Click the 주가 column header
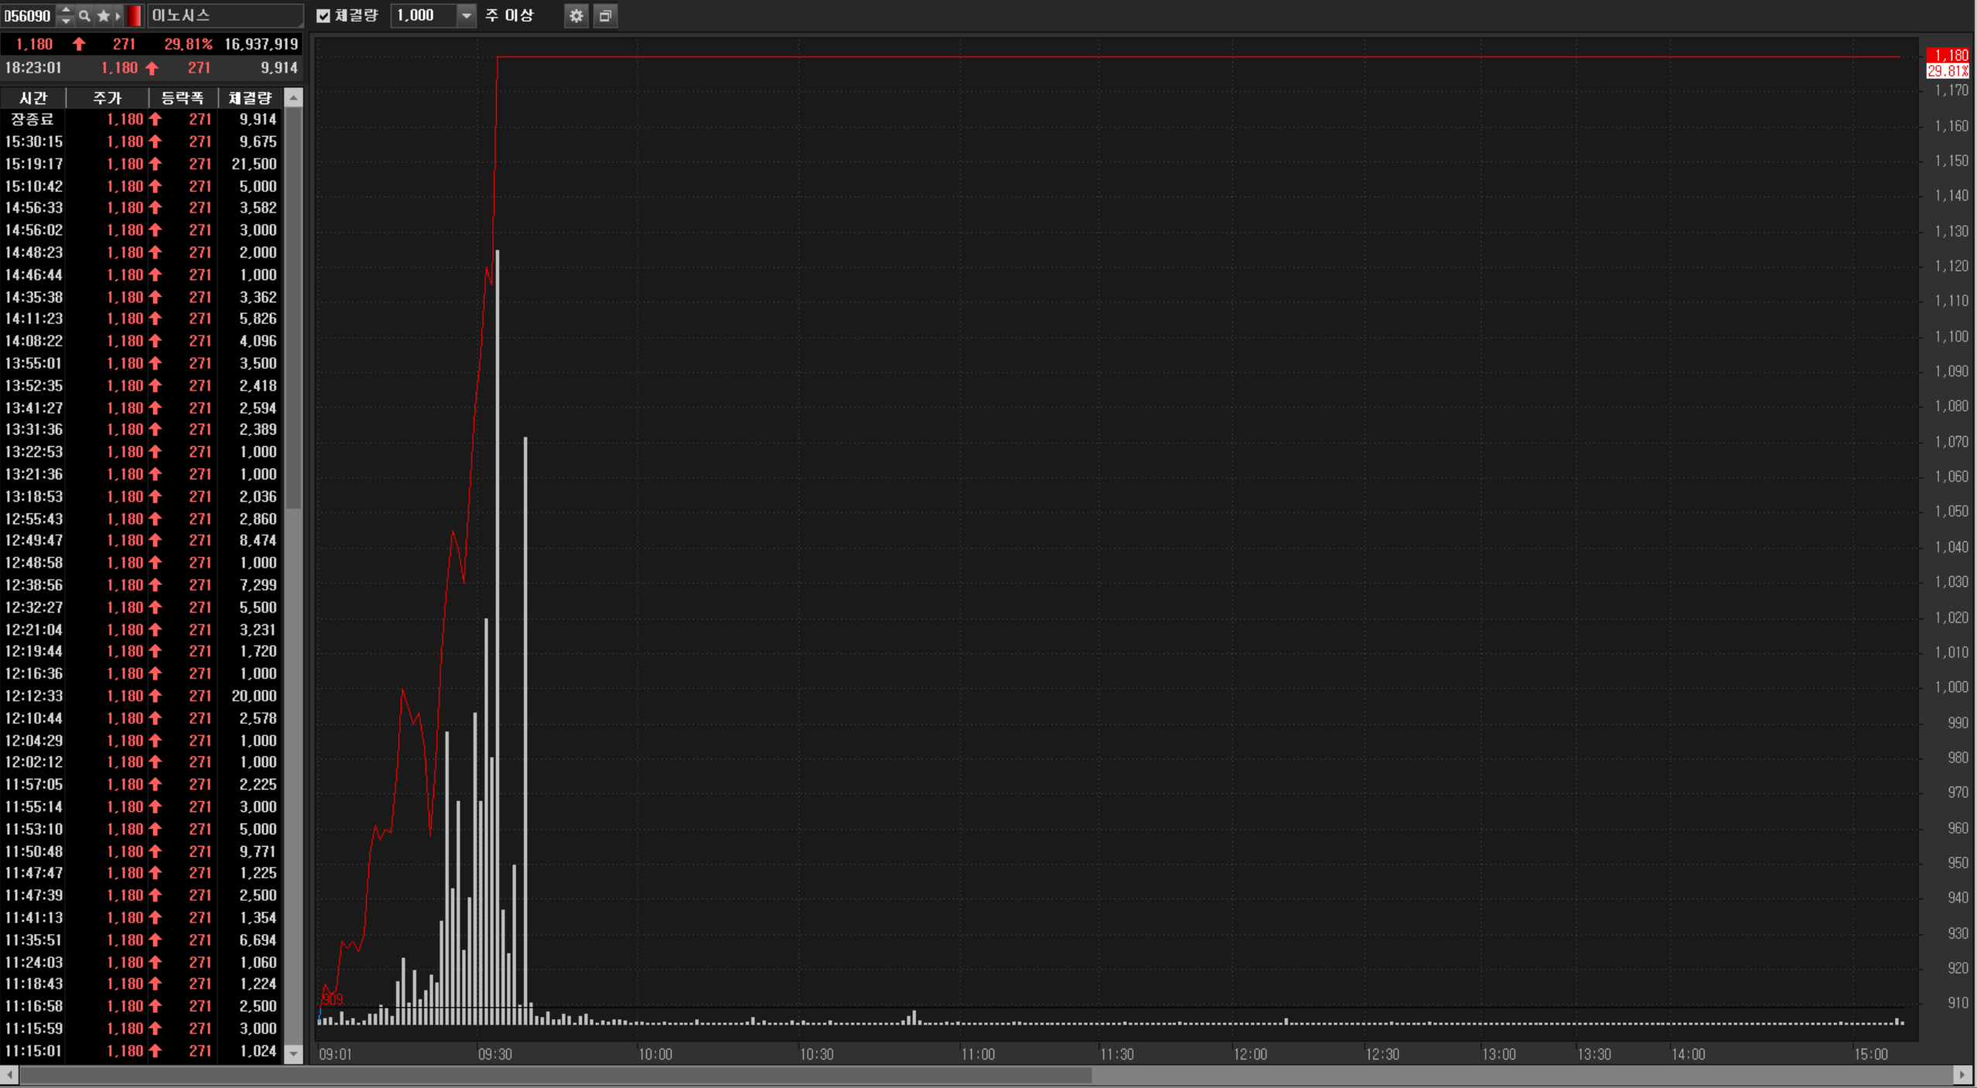The width and height of the screenshot is (1977, 1088). [x=108, y=98]
